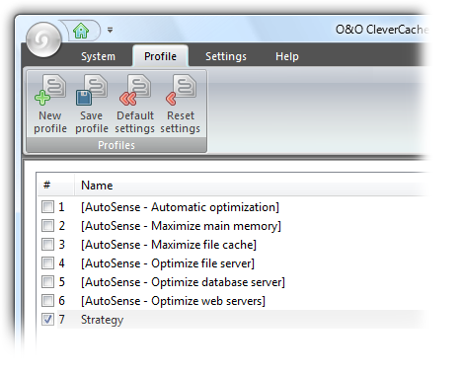Select the 'Strategy' profile name
Image resolution: width=463 pixels, height=374 pixels.
[x=102, y=320]
